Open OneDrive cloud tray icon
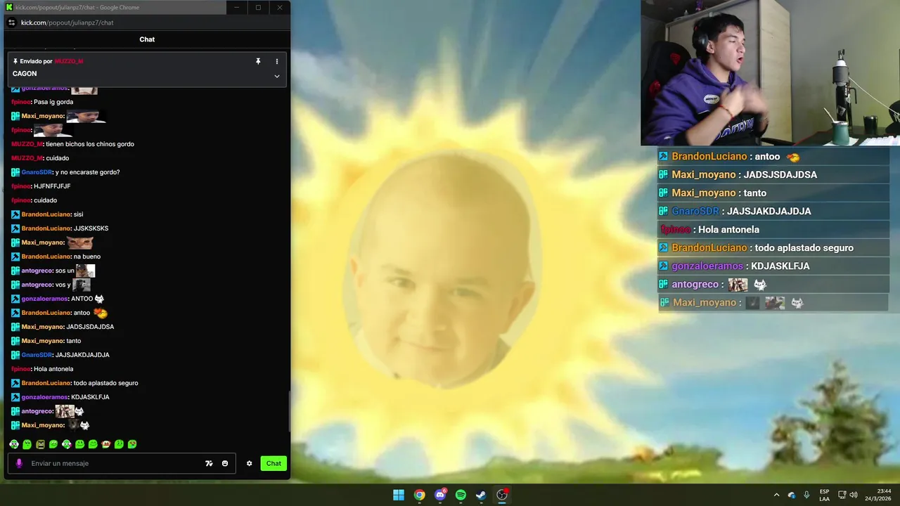Viewport: 900px width, 506px height. pos(792,495)
